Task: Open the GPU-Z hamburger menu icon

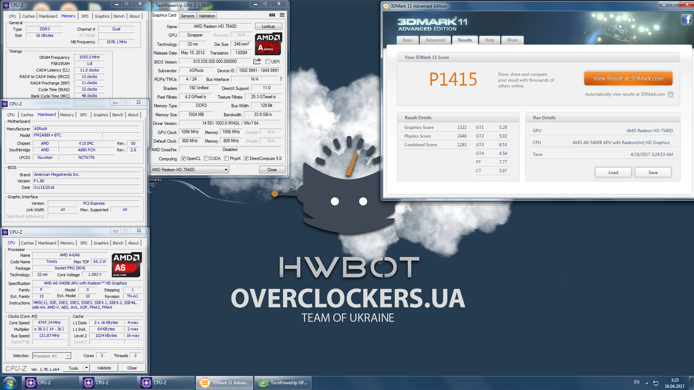Action: (x=282, y=15)
